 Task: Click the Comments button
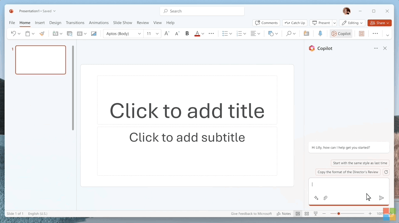pos(266,23)
